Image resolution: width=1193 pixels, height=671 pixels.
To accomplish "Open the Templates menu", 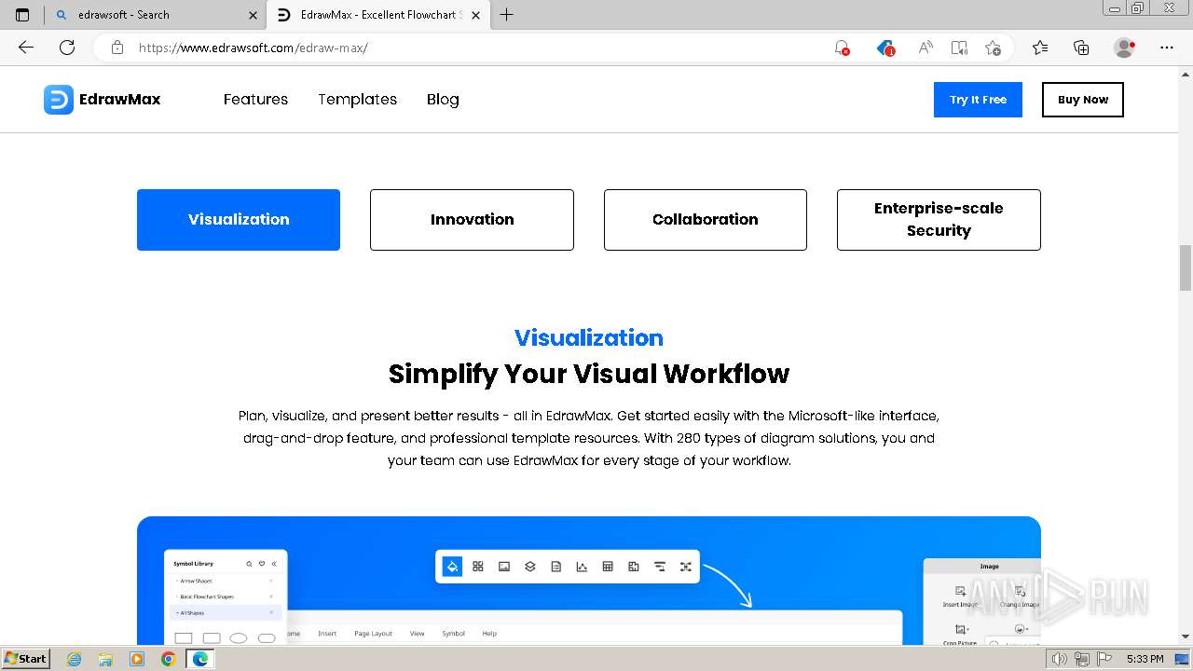I will [358, 99].
